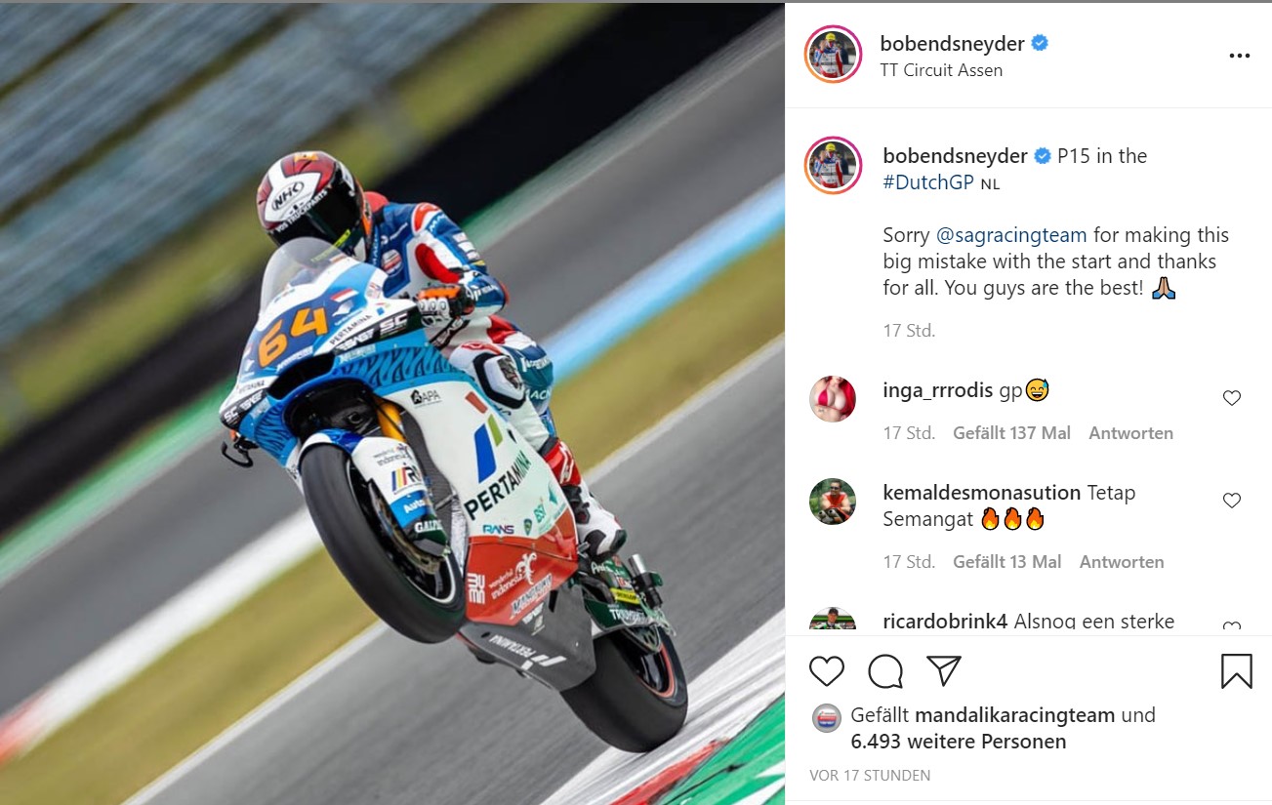The height and width of the screenshot is (805, 1272).
Task: View kemaldesmonasution profile avatar
Action: point(833,502)
